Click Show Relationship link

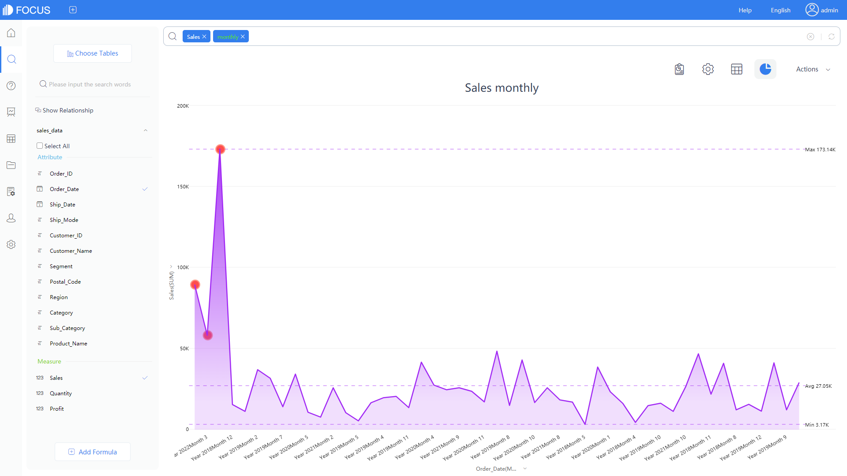pyautogui.click(x=64, y=110)
